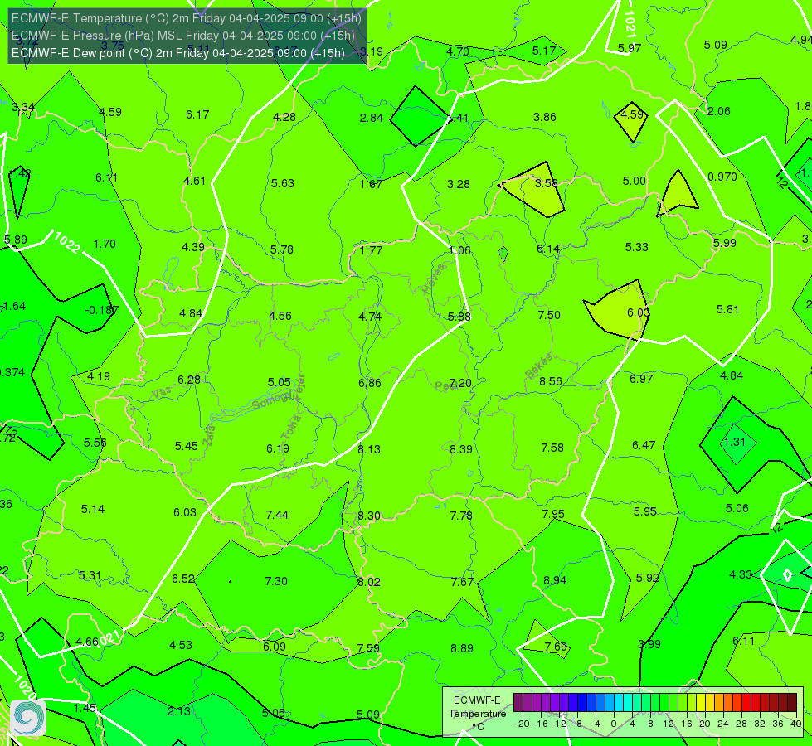
Task: Click the 1.77 temperature value
Action: (x=372, y=250)
